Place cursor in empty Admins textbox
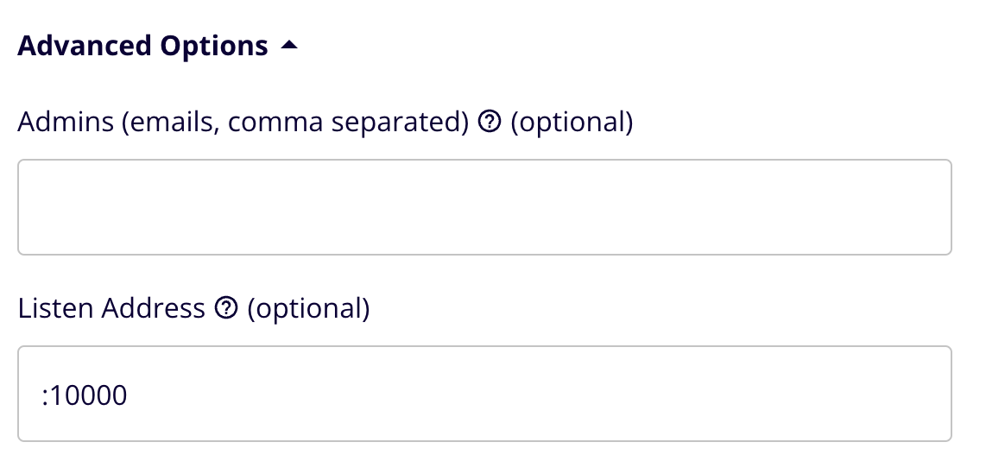 (x=484, y=207)
